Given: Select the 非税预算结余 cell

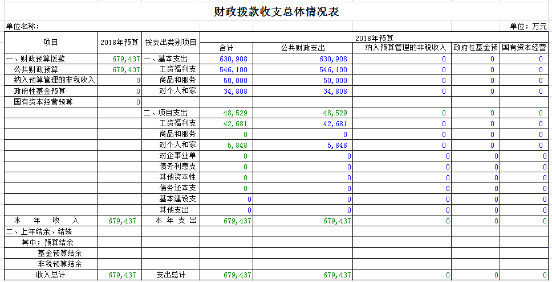Looking at the screenshot, I should pos(59,264).
